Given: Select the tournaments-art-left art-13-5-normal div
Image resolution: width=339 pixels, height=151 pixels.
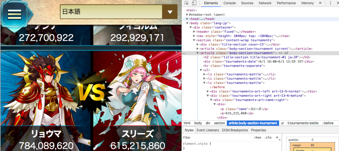Looking at the screenshot, I should (x=264, y=91).
